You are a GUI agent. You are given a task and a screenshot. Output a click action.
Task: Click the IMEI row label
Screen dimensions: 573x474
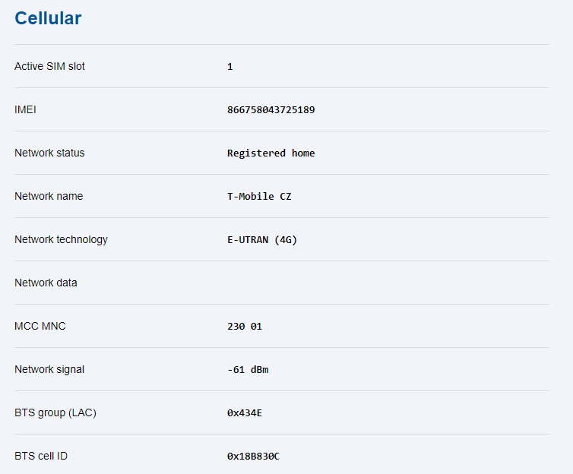pos(25,109)
